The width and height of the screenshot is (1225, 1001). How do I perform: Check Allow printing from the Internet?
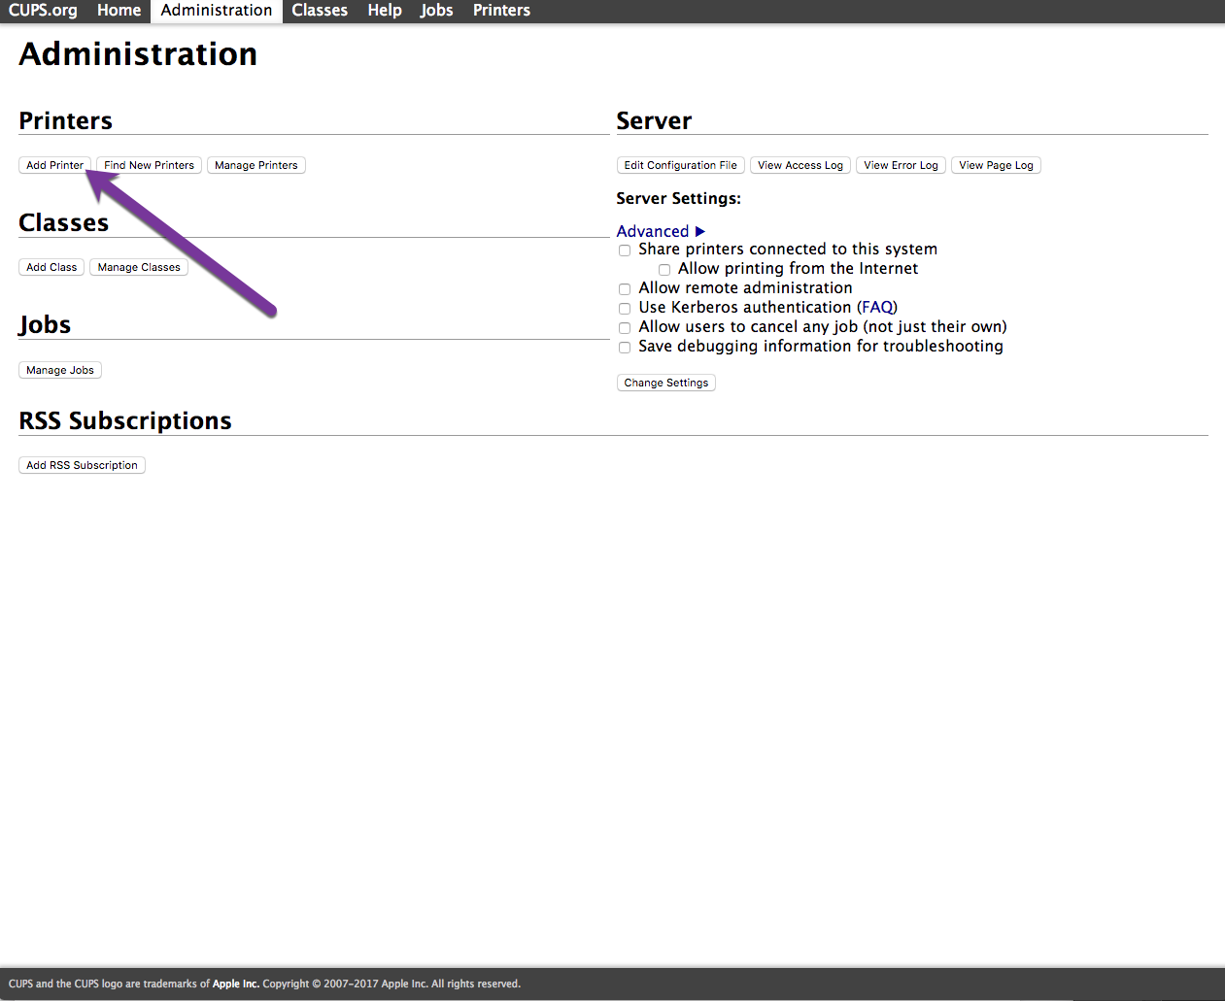(x=664, y=270)
